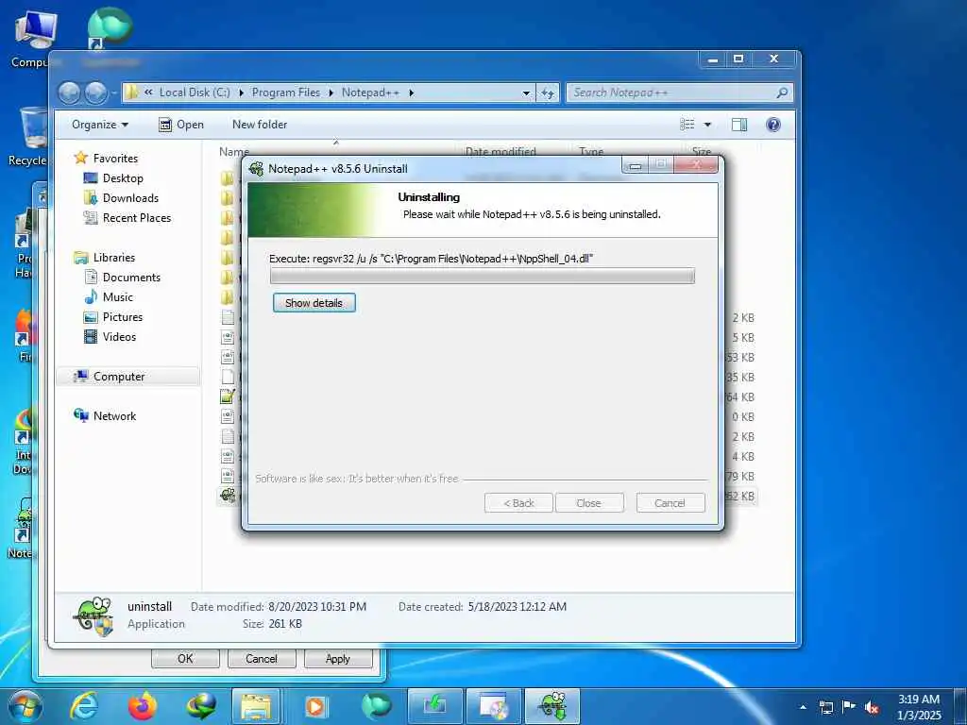The width and height of the screenshot is (967, 725).
Task: Select Computer in the navigation pane
Action: 118,377
